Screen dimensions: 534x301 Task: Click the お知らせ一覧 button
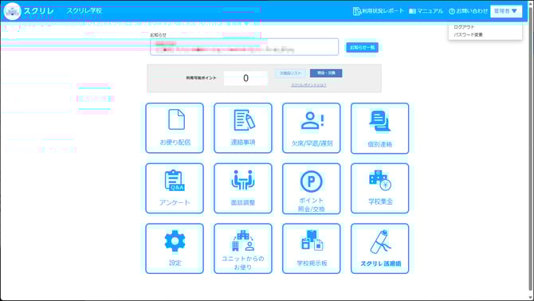[363, 47]
